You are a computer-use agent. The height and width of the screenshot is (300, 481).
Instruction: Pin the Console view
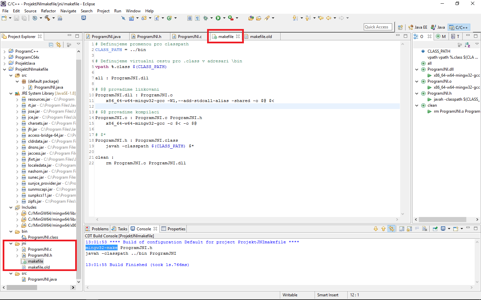[x=435, y=229]
